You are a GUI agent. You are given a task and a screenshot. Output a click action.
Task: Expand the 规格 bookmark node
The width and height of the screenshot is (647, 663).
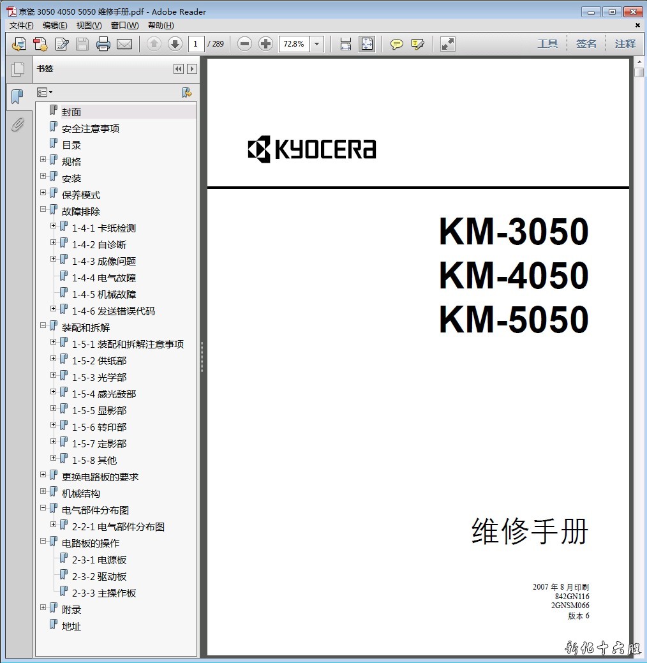point(43,160)
